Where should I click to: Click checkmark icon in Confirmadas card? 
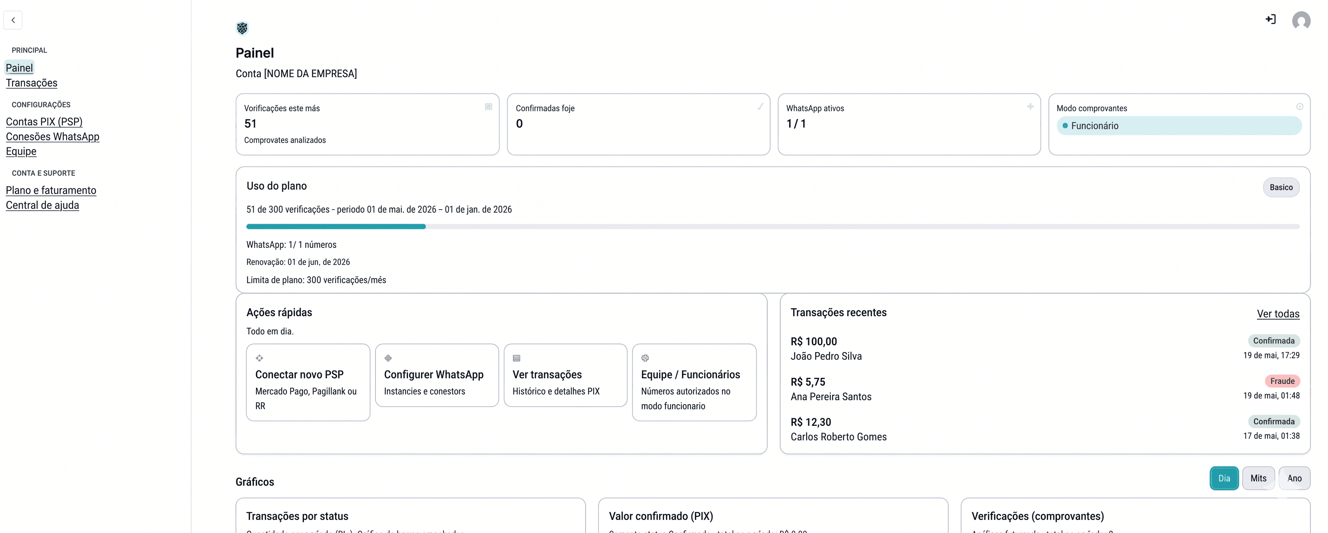point(760,107)
